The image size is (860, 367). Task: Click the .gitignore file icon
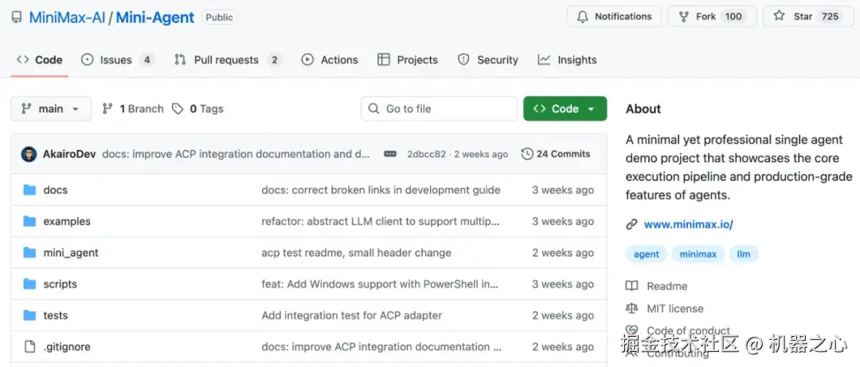[x=30, y=346]
